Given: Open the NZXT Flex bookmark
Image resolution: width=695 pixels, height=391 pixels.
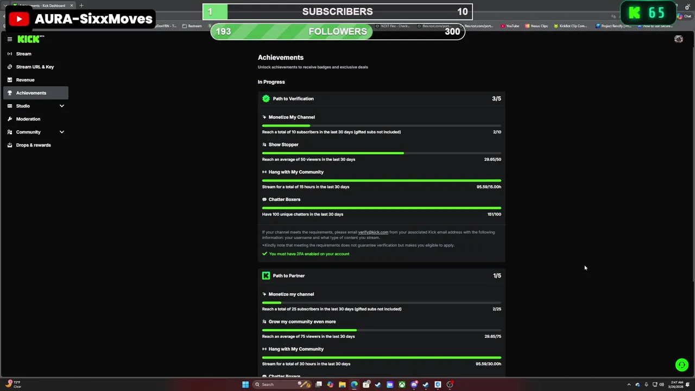Looking at the screenshot, I should (x=393, y=26).
